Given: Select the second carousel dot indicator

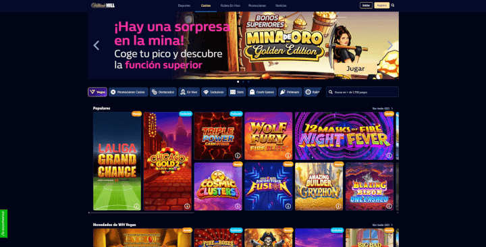Looking at the screenshot, I should coord(243,82).
